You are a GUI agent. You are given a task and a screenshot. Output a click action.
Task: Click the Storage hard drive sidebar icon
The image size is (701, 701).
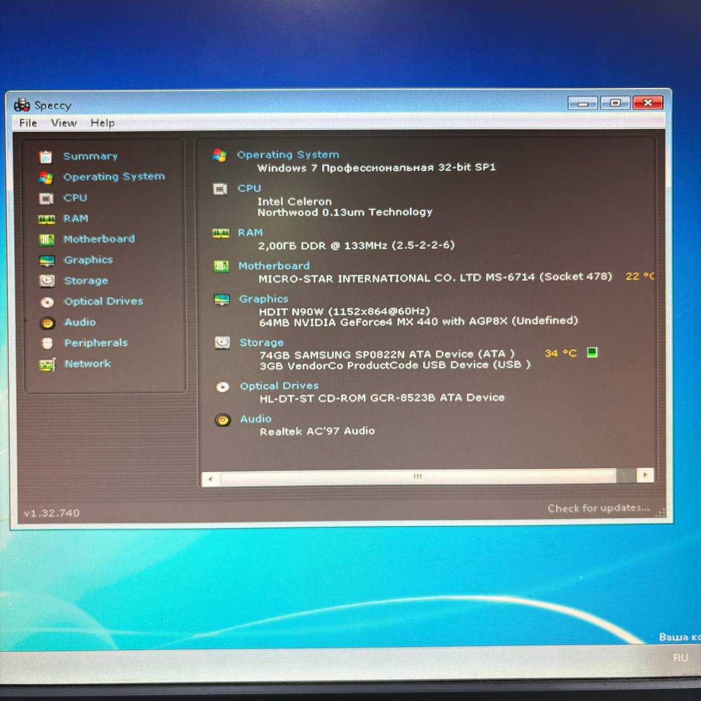pos(47,281)
